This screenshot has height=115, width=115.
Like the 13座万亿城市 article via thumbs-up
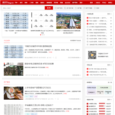coord(48,57)
